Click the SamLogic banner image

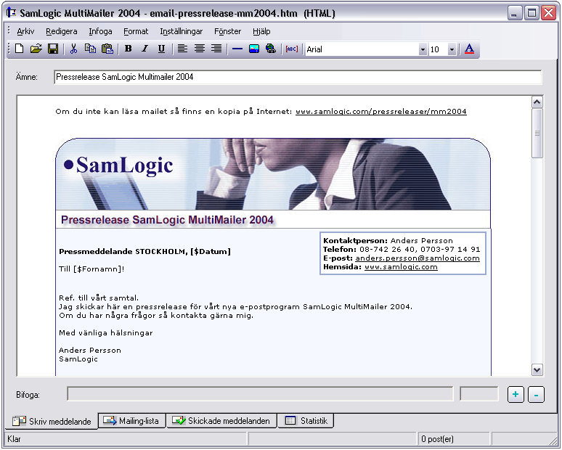(x=273, y=174)
